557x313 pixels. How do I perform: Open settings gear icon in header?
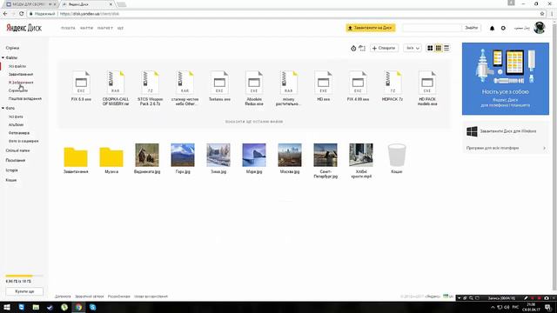tap(503, 28)
